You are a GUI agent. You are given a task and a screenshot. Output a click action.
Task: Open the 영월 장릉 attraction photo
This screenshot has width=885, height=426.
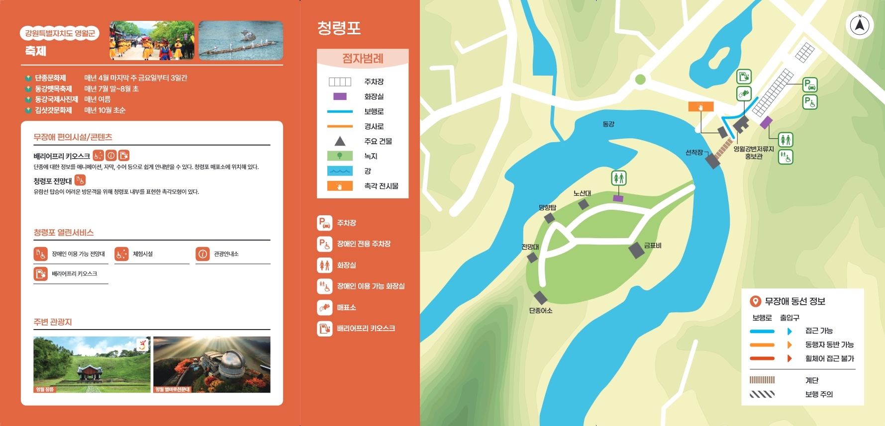click(x=92, y=364)
